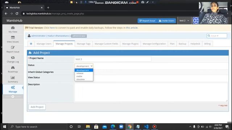Switch to Manage Users tab
232x130 pixels.
pyautogui.click(x=44, y=44)
